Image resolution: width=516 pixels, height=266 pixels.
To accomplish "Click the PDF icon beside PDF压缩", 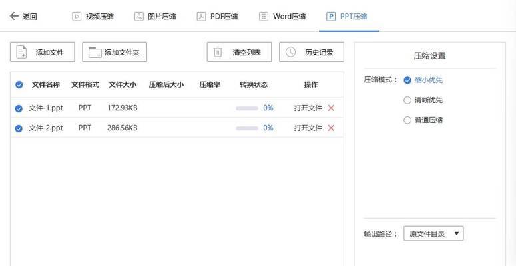I will point(201,17).
